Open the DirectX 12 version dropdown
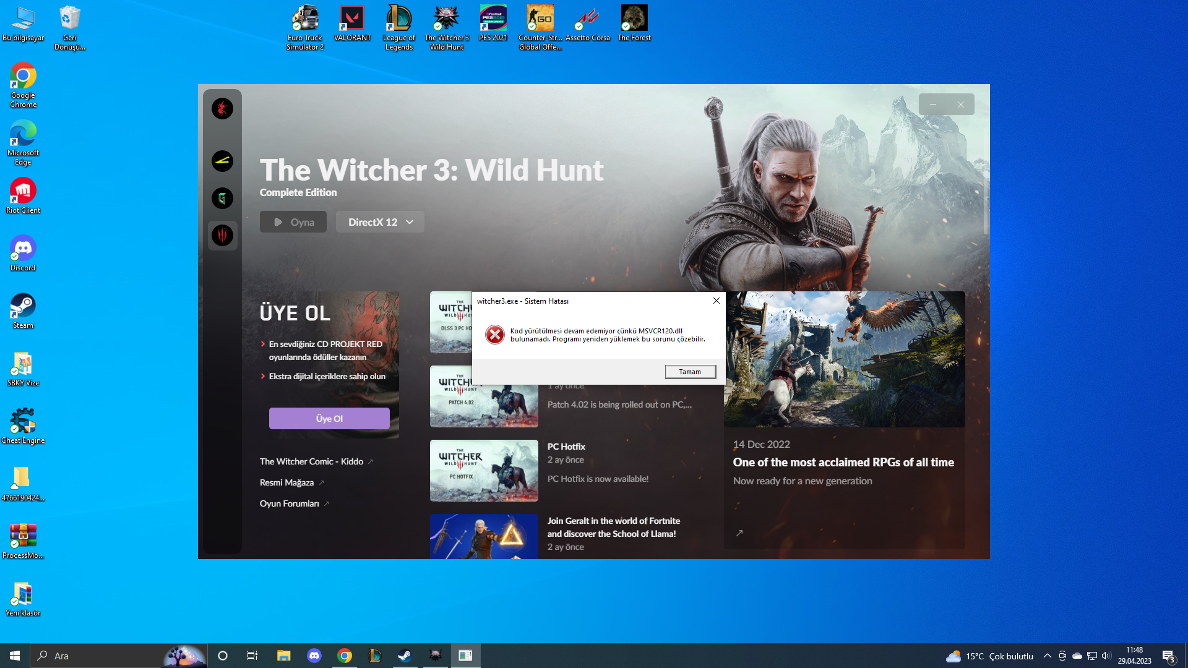 tap(379, 221)
